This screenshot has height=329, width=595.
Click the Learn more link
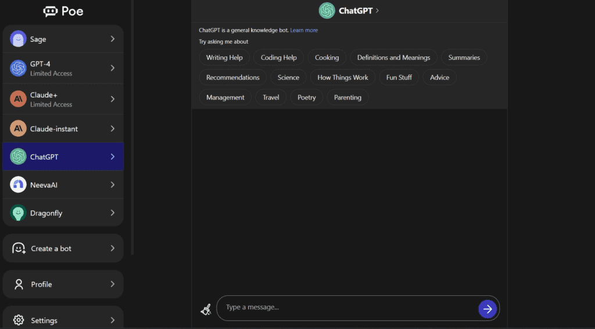click(304, 30)
